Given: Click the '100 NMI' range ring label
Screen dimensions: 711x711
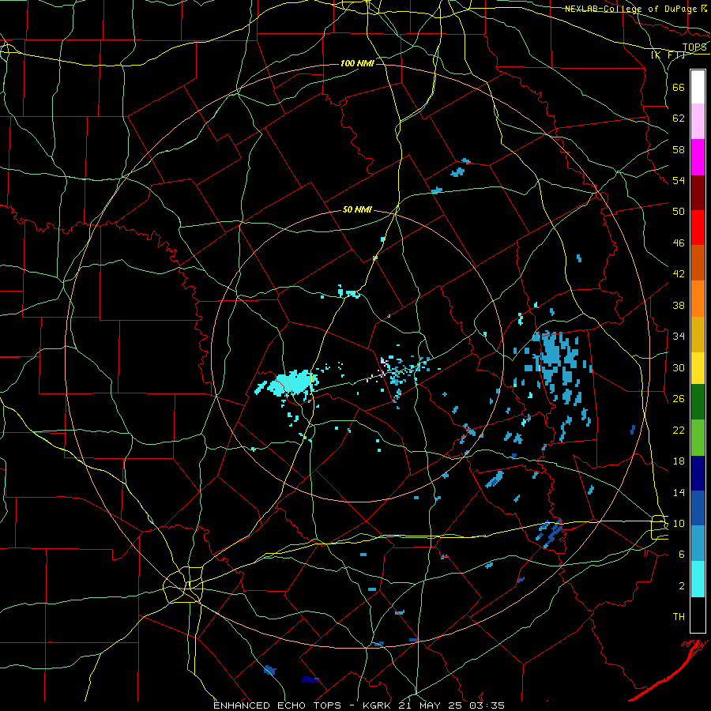Looking at the screenshot, I should 357,63.
